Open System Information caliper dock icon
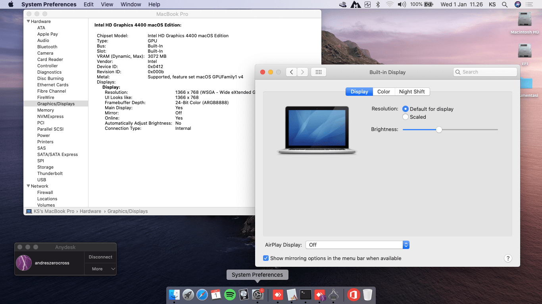 pos(334,294)
